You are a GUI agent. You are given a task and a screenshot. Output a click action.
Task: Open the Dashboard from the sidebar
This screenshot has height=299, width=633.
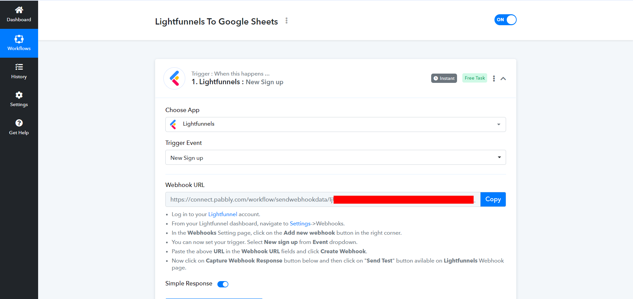[x=19, y=15]
